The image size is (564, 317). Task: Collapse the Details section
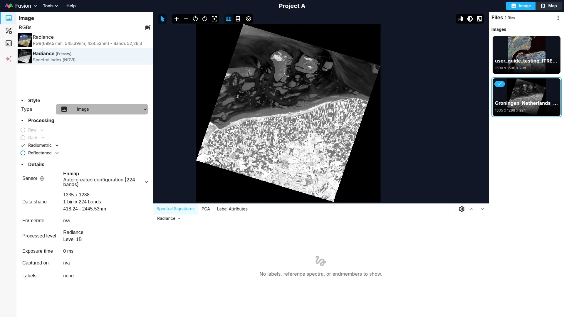(22, 164)
